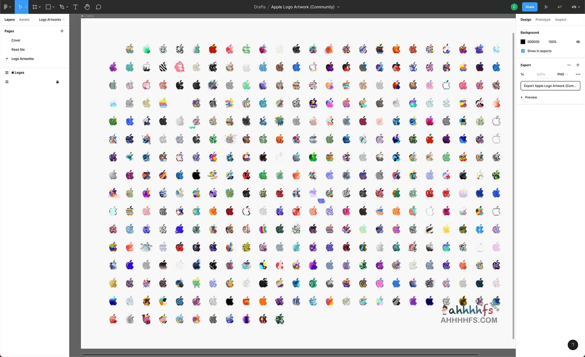Viewport: 585px width, 357px height.
Task: Click the lock icon on the locked layer
Action: point(57,82)
